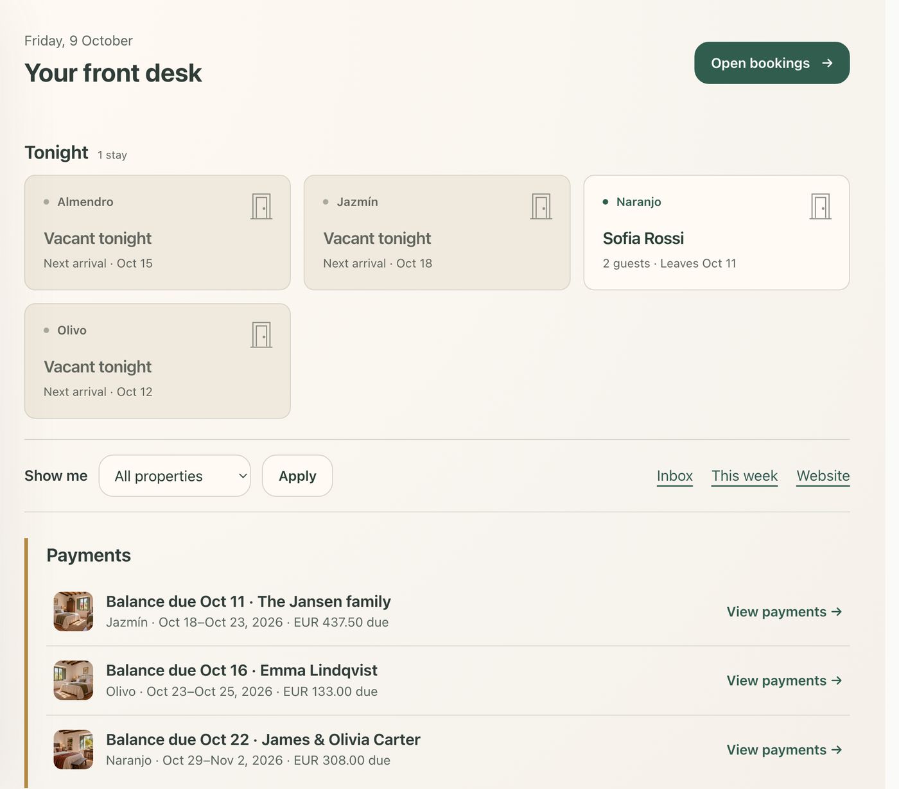Open the Jazmín room thumbnail for Jansen
Screen dimensions: 899x789
pos(73,611)
